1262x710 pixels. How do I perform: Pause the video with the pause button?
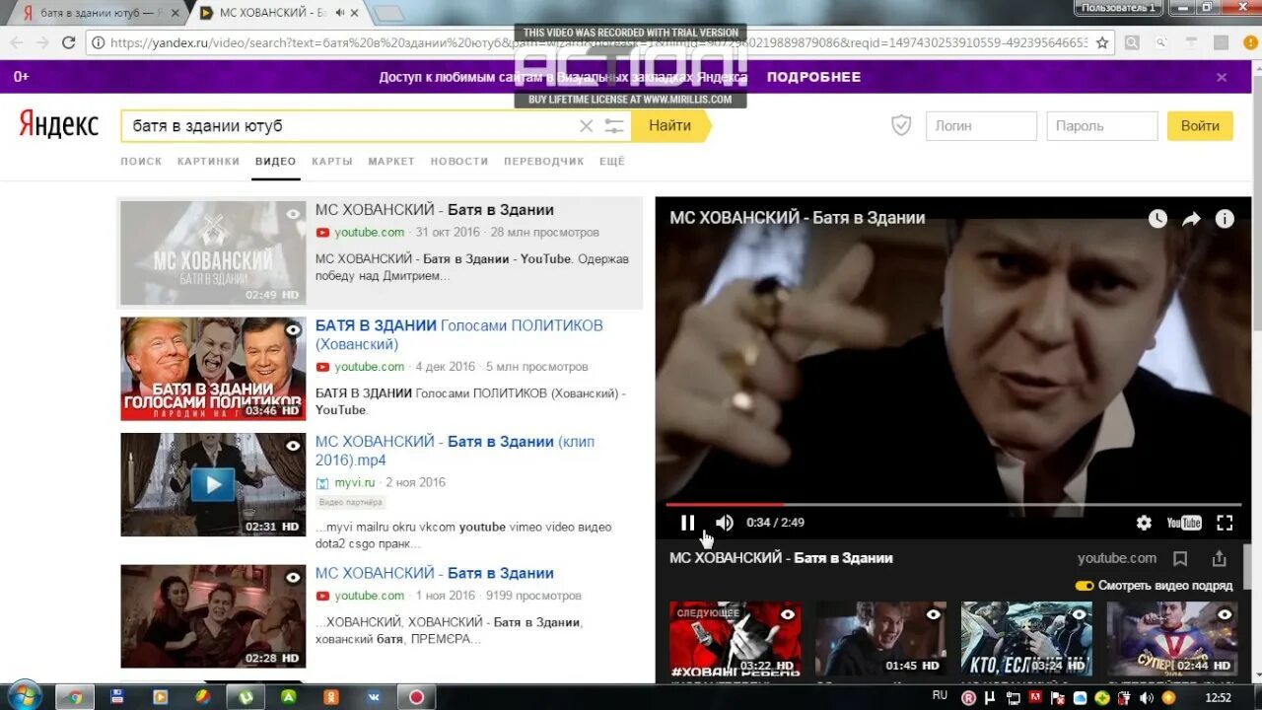click(x=688, y=523)
